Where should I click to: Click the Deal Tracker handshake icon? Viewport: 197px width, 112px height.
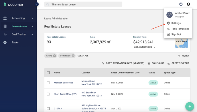tap(5, 34)
